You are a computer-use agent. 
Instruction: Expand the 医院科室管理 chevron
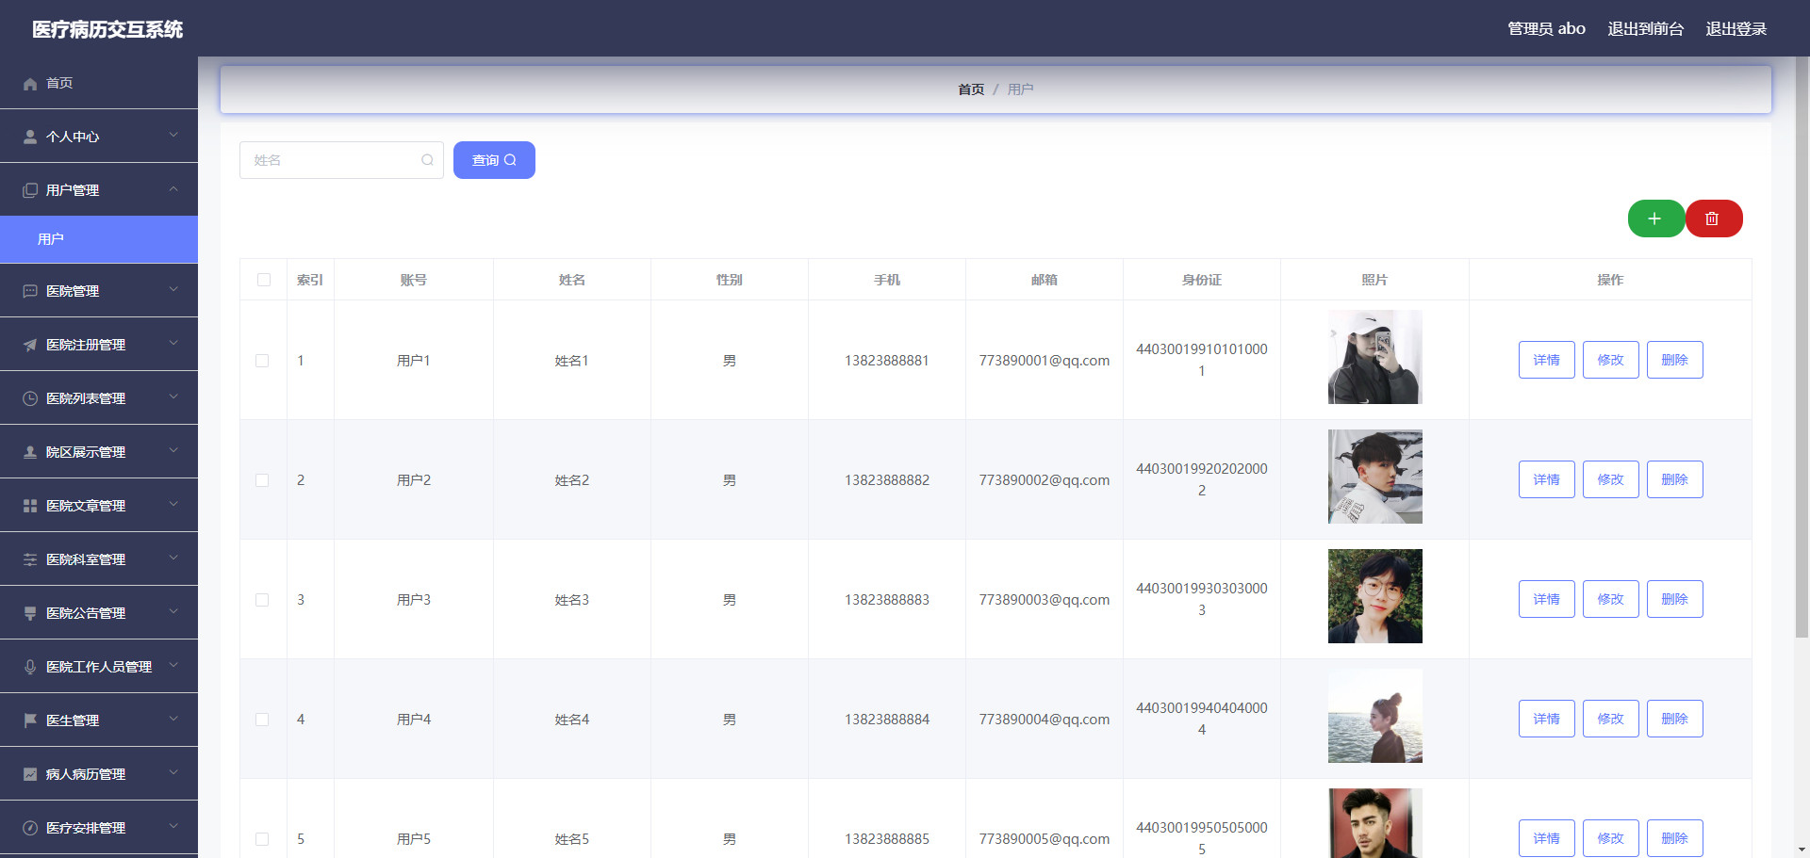173,559
